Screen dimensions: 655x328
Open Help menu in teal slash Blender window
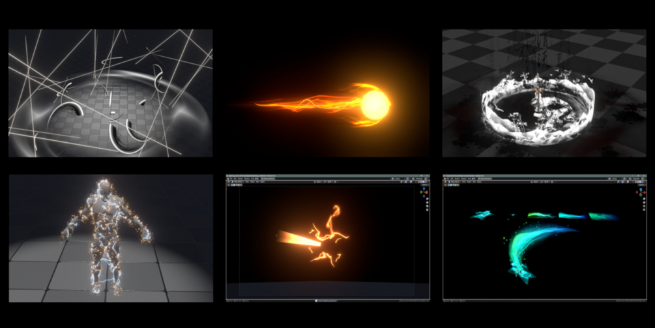tap(469, 179)
